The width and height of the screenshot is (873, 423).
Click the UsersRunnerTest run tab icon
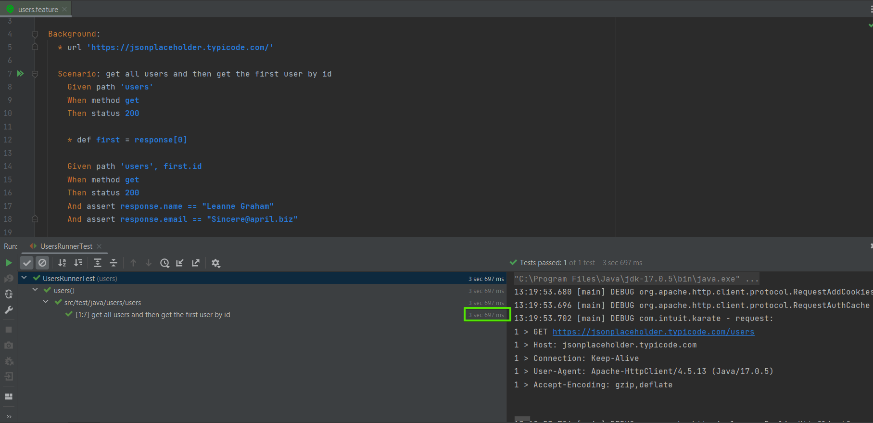tap(33, 246)
